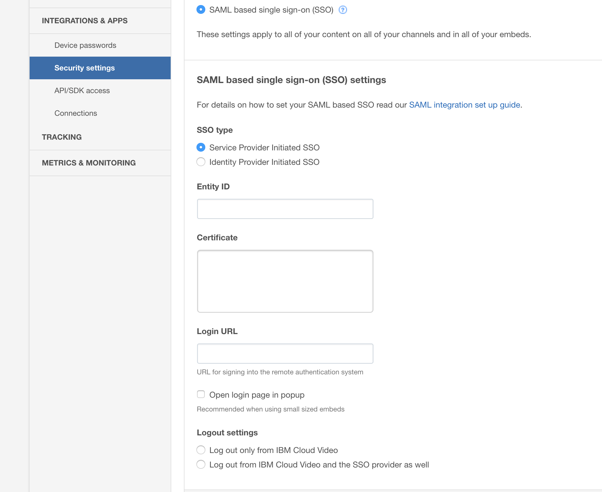Choose Identity Provider Initiated SSO
The image size is (602, 492).
pos(201,162)
